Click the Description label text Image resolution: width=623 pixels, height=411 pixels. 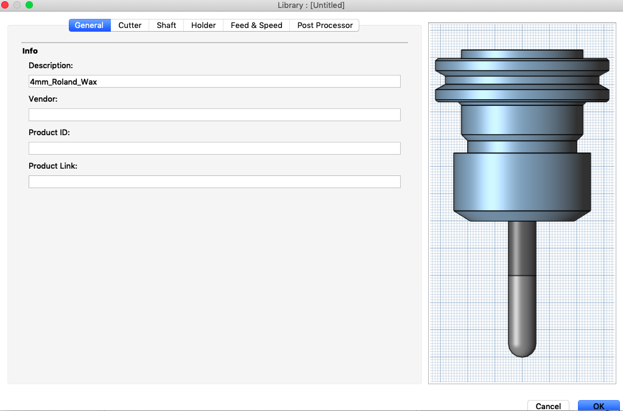pos(51,66)
